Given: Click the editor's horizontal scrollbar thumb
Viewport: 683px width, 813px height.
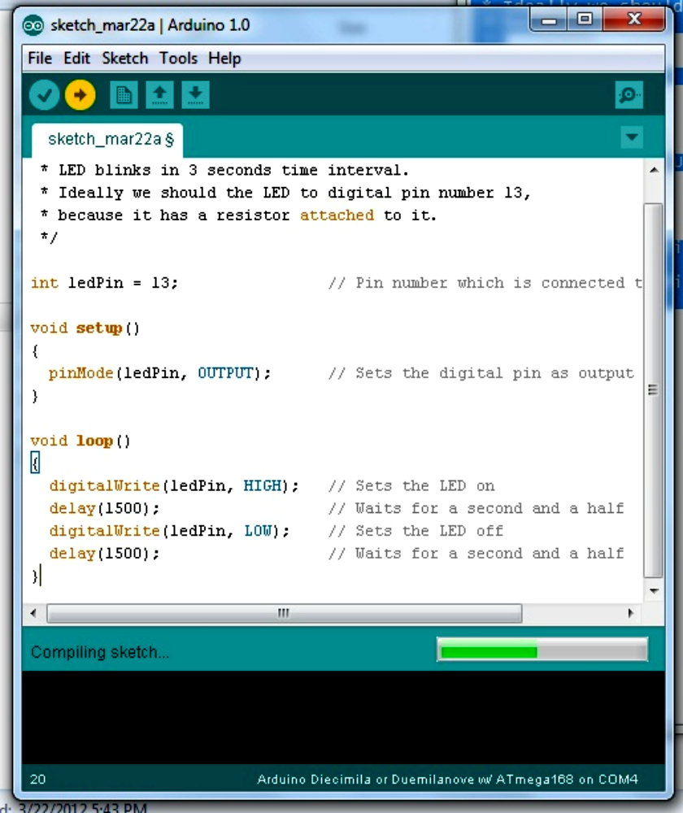Looking at the screenshot, I should coord(285,613).
